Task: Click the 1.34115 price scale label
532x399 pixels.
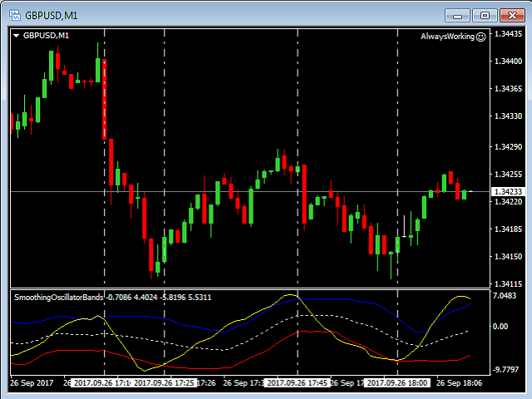Action: pyautogui.click(x=507, y=283)
